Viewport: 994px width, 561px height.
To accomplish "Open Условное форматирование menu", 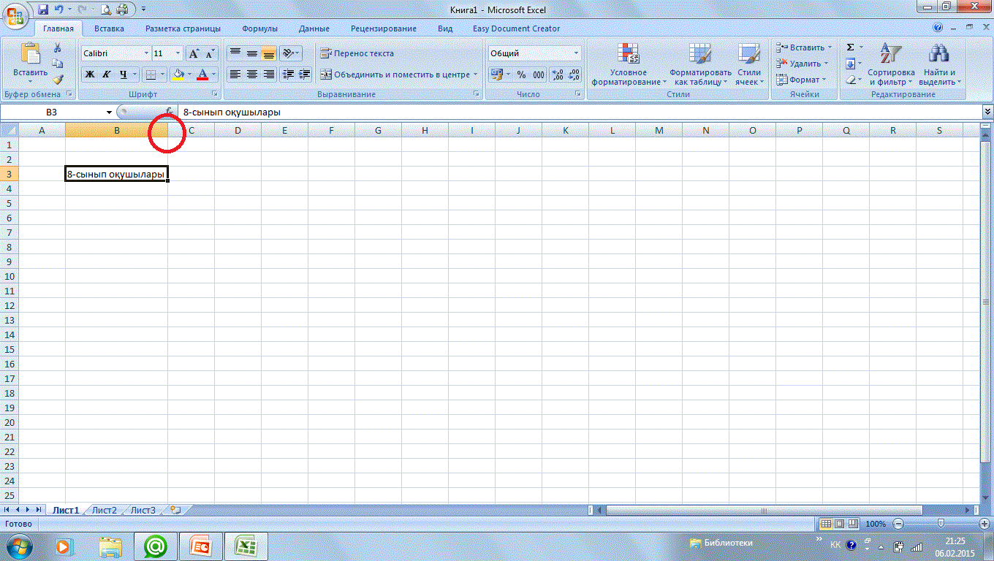I will tap(629, 64).
